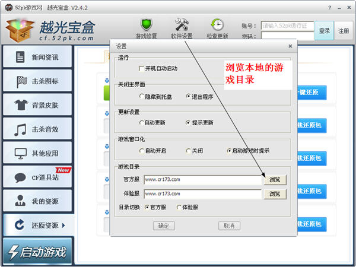Expand the 还原资源 submenu arrow
The width and height of the screenshot is (356, 267).
[x=63, y=225]
